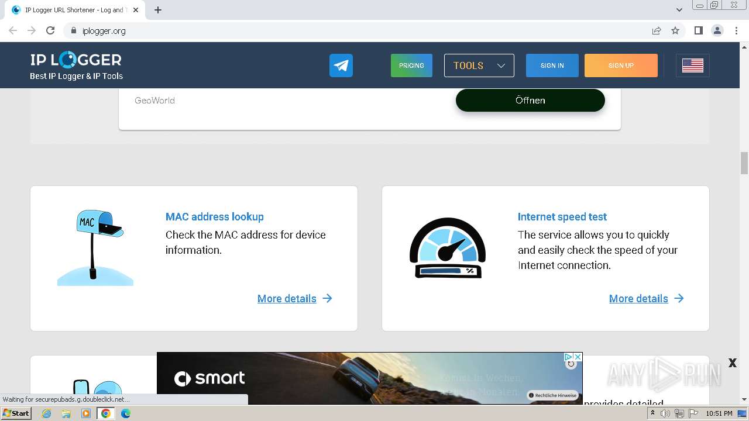Click the Öffnen button in the GeoWorld ad
The width and height of the screenshot is (749, 421).
[530, 100]
